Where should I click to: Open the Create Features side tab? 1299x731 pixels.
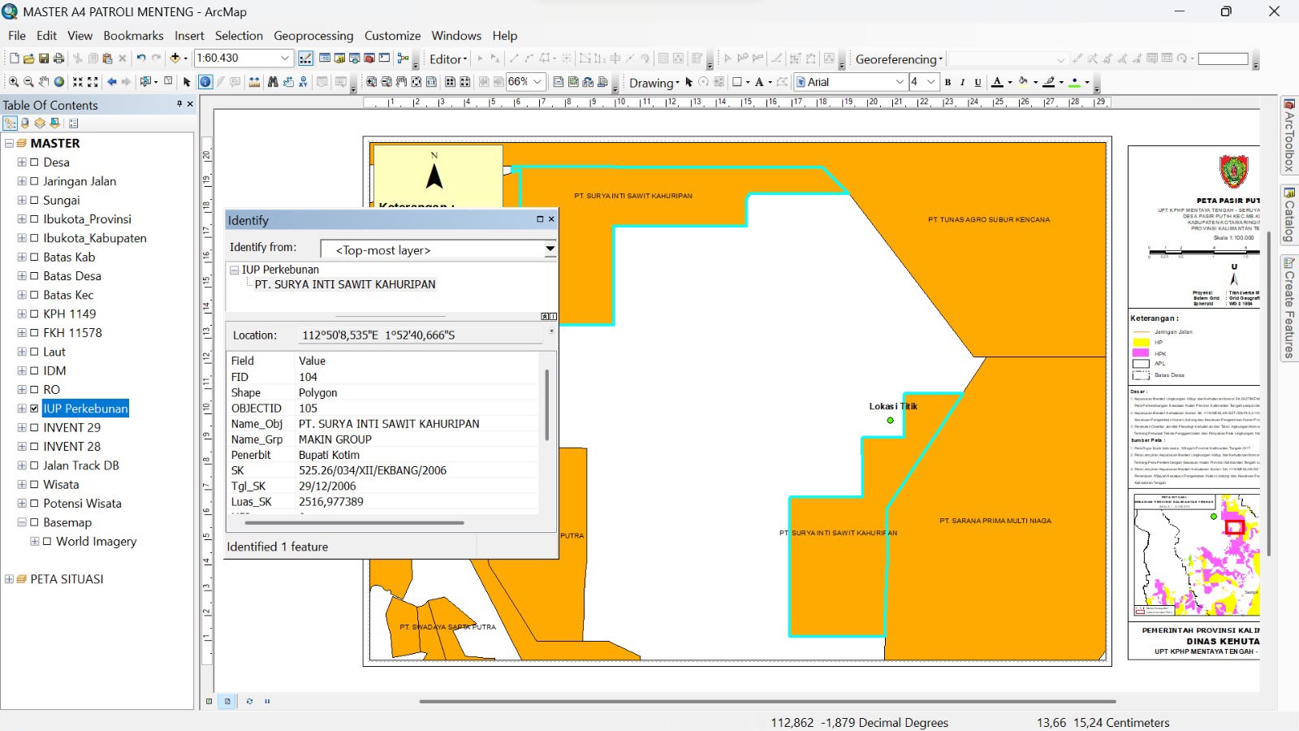pyautogui.click(x=1288, y=307)
